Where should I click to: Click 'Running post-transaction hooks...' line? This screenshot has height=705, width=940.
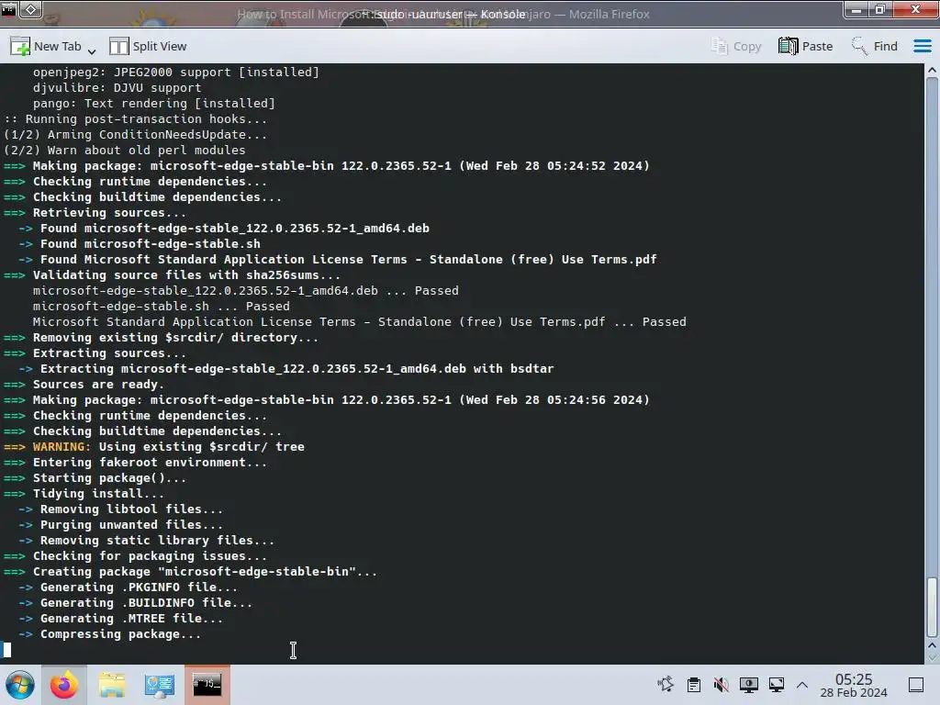point(136,118)
